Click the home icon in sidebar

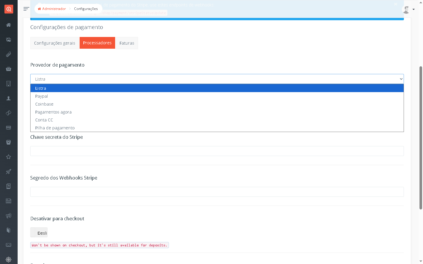click(x=9, y=25)
